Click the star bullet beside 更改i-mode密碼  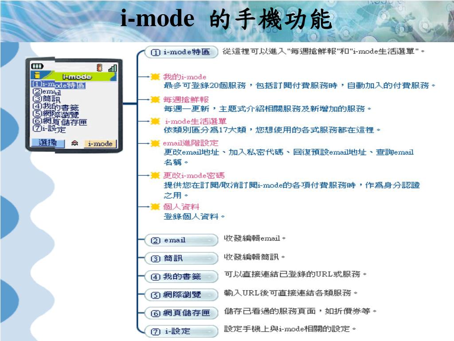(155, 175)
